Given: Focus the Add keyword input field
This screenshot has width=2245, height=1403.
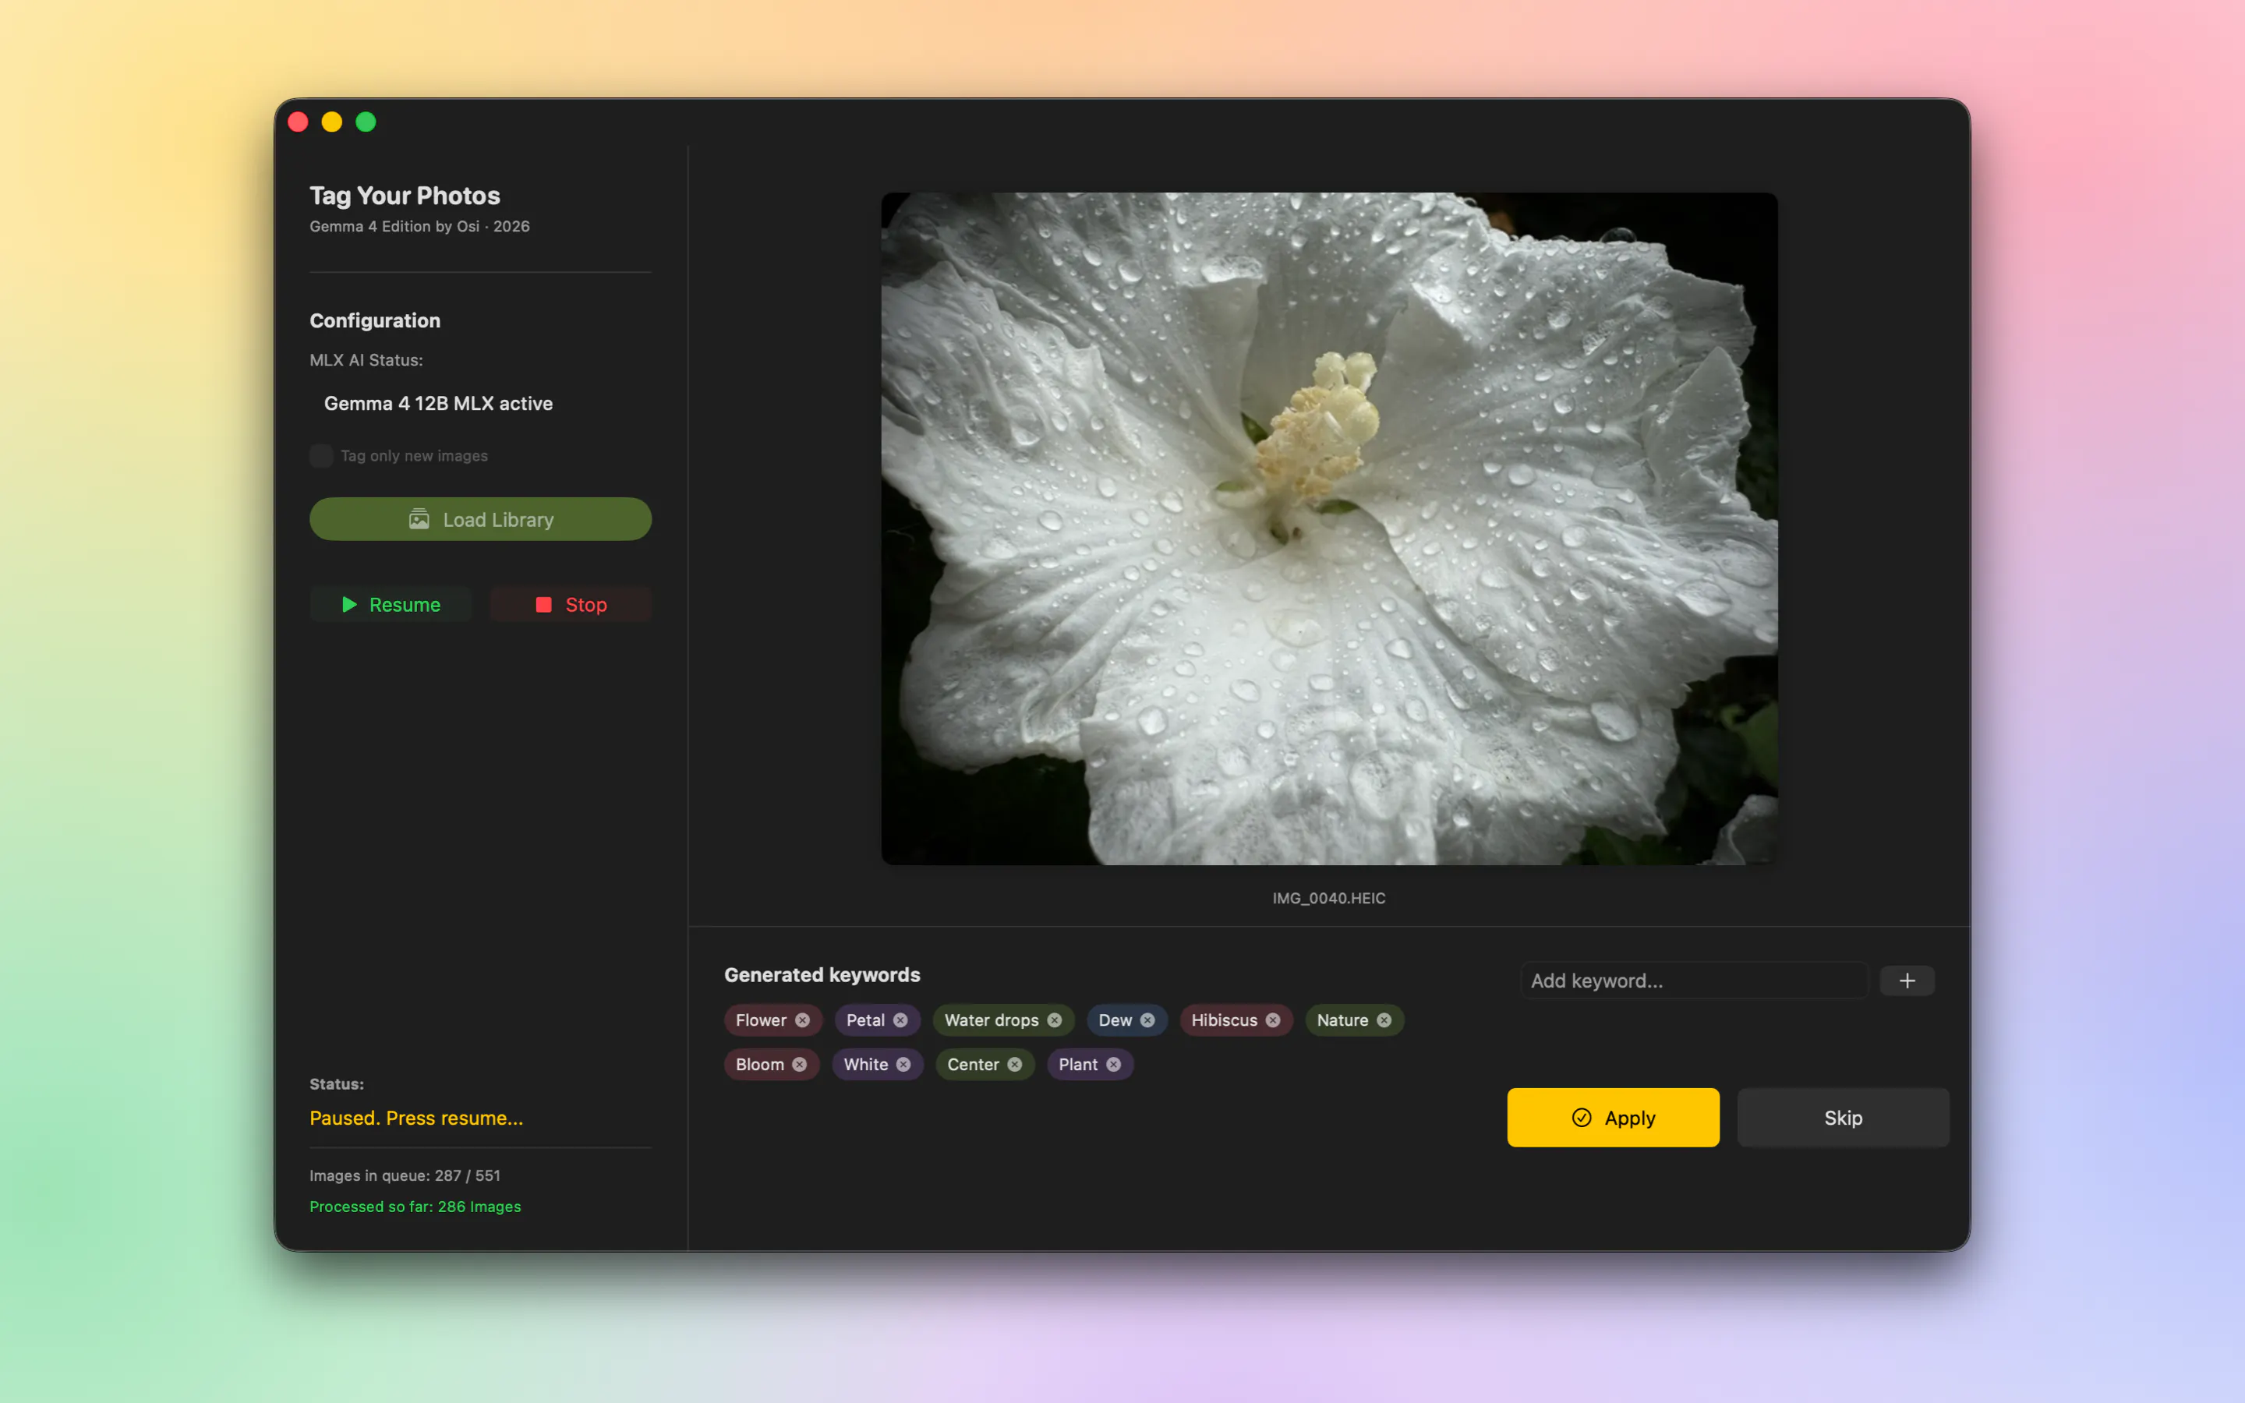Looking at the screenshot, I should click(1694, 981).
